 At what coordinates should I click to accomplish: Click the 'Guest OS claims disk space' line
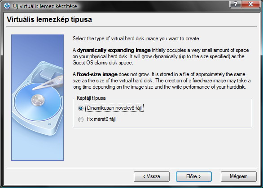point(103,63)
